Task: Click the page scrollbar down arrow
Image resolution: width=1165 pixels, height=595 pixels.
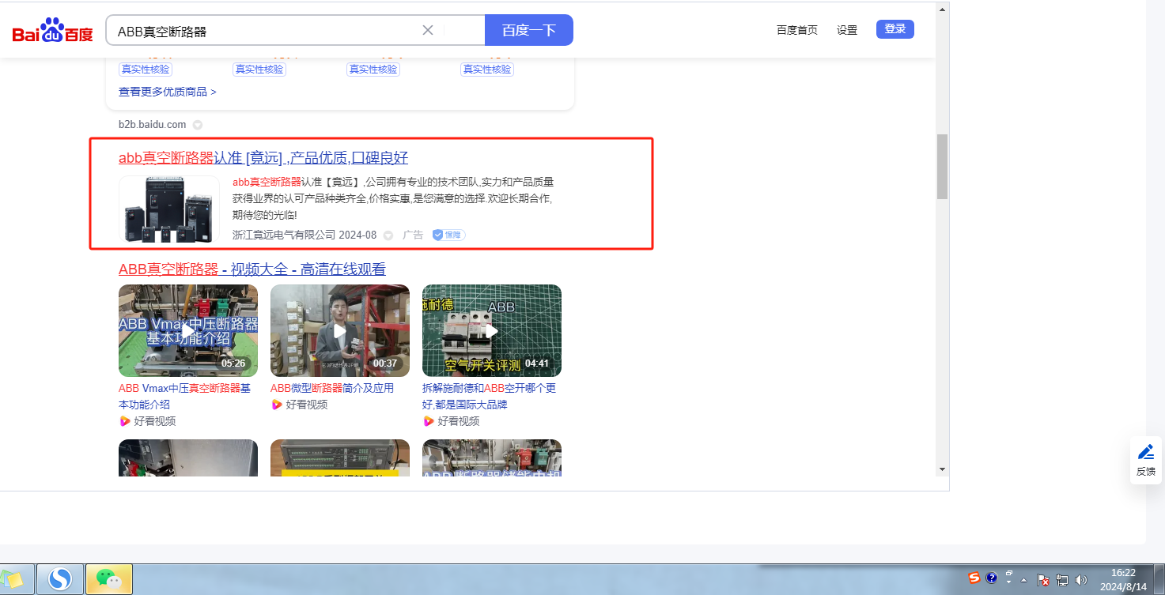Action: pyautogui.click(x=942, y=469)
